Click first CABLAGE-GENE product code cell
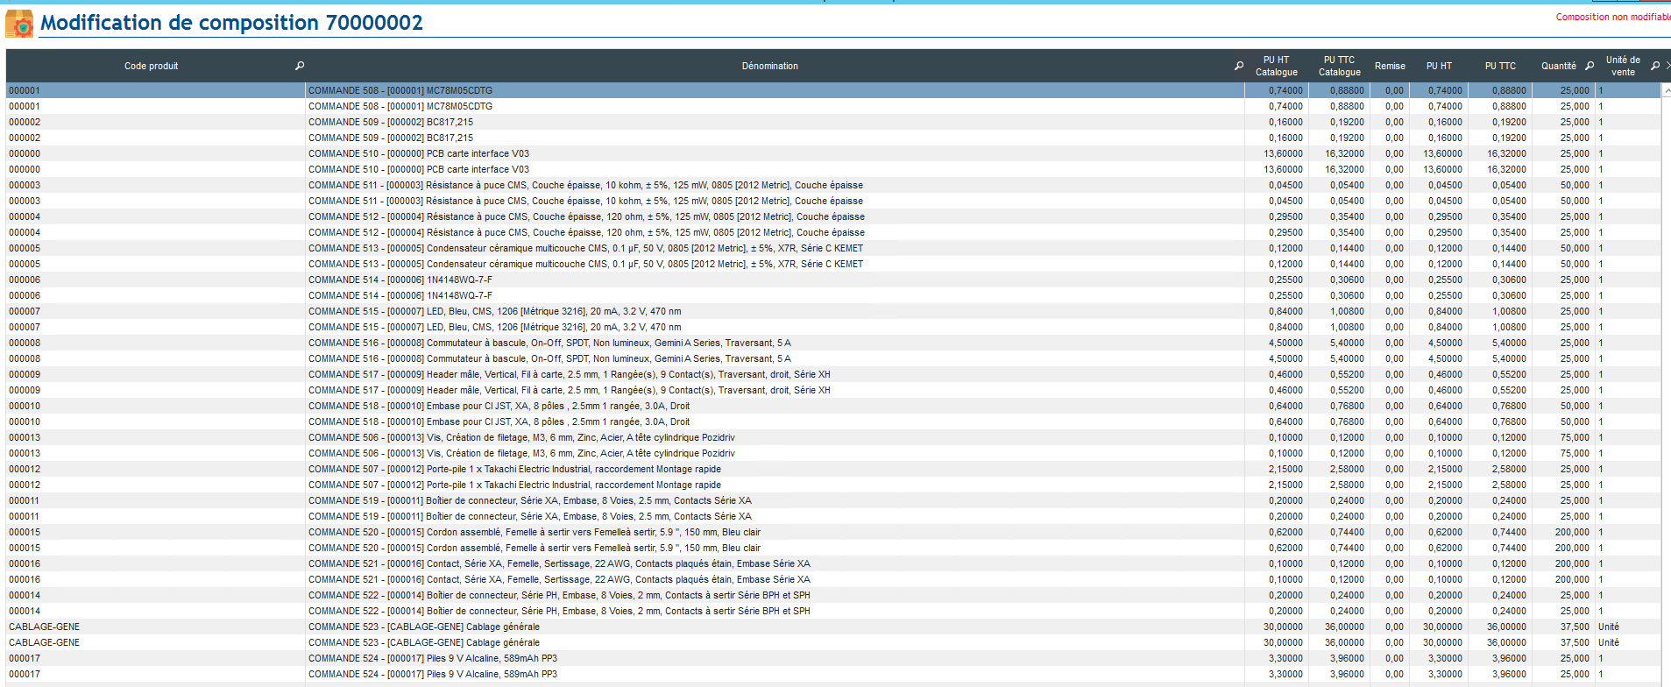1671x687 pixels. pos(44,627)
